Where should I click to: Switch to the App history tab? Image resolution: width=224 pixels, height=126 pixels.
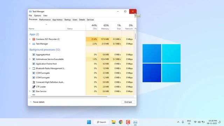(57, 20)
